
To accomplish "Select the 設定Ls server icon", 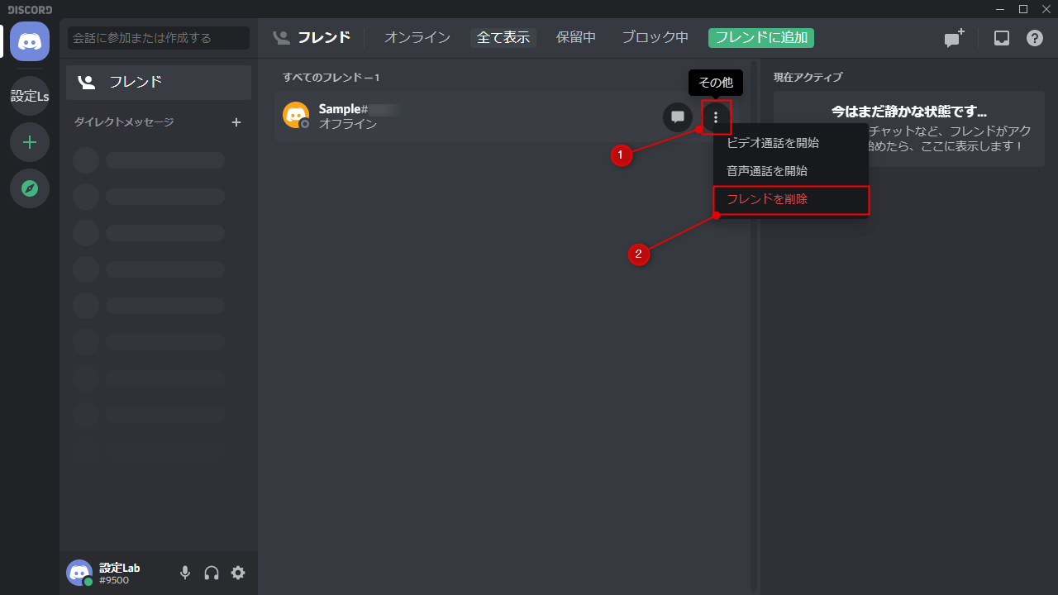I will point(30,96).
